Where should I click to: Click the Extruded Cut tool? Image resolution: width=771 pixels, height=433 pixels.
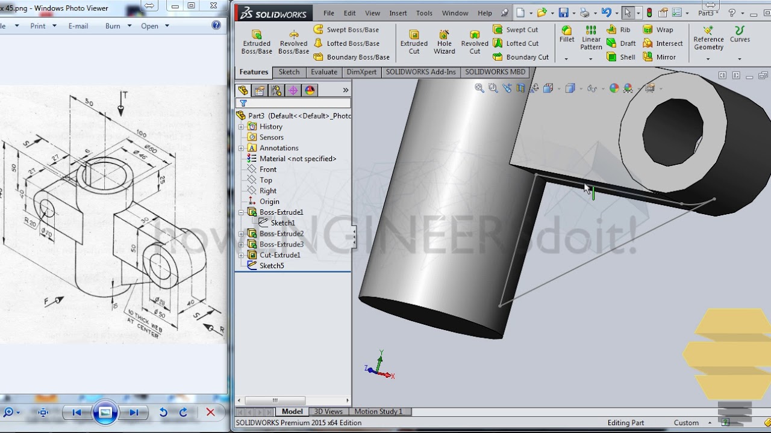414,42
